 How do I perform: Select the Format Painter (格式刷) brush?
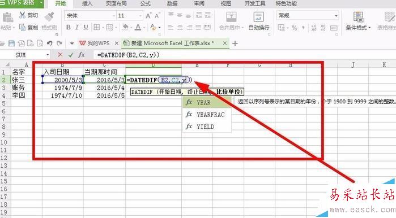(x=49, y=21)
